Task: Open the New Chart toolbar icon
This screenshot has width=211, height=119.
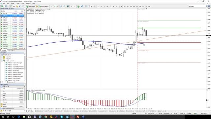Action: click(2, 6)
